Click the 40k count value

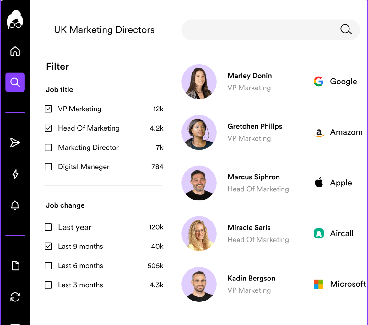tap(157, 247)
